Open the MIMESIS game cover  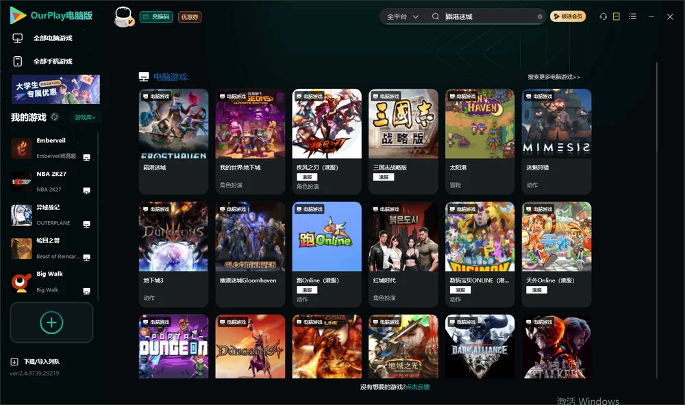[556, 124]
